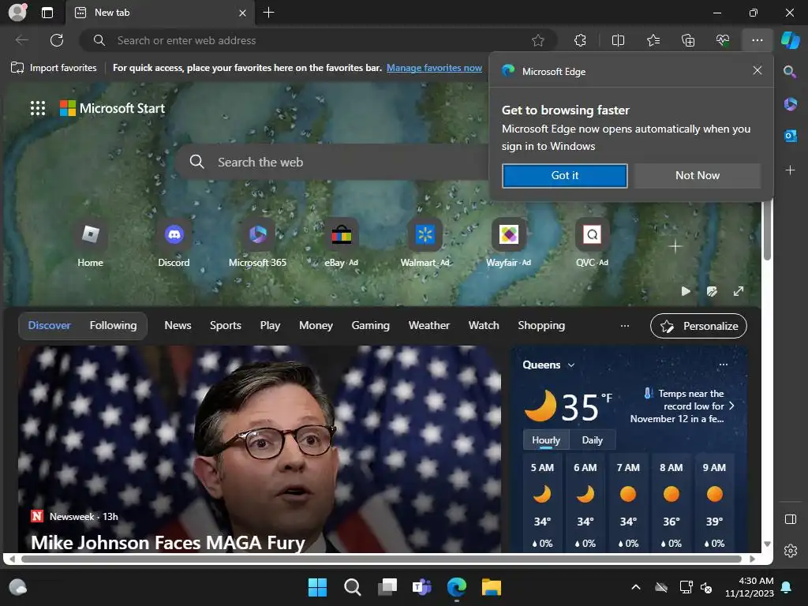Click the horizontal scrollbar track
Screen dimensions: 808x606
point(381,559)
